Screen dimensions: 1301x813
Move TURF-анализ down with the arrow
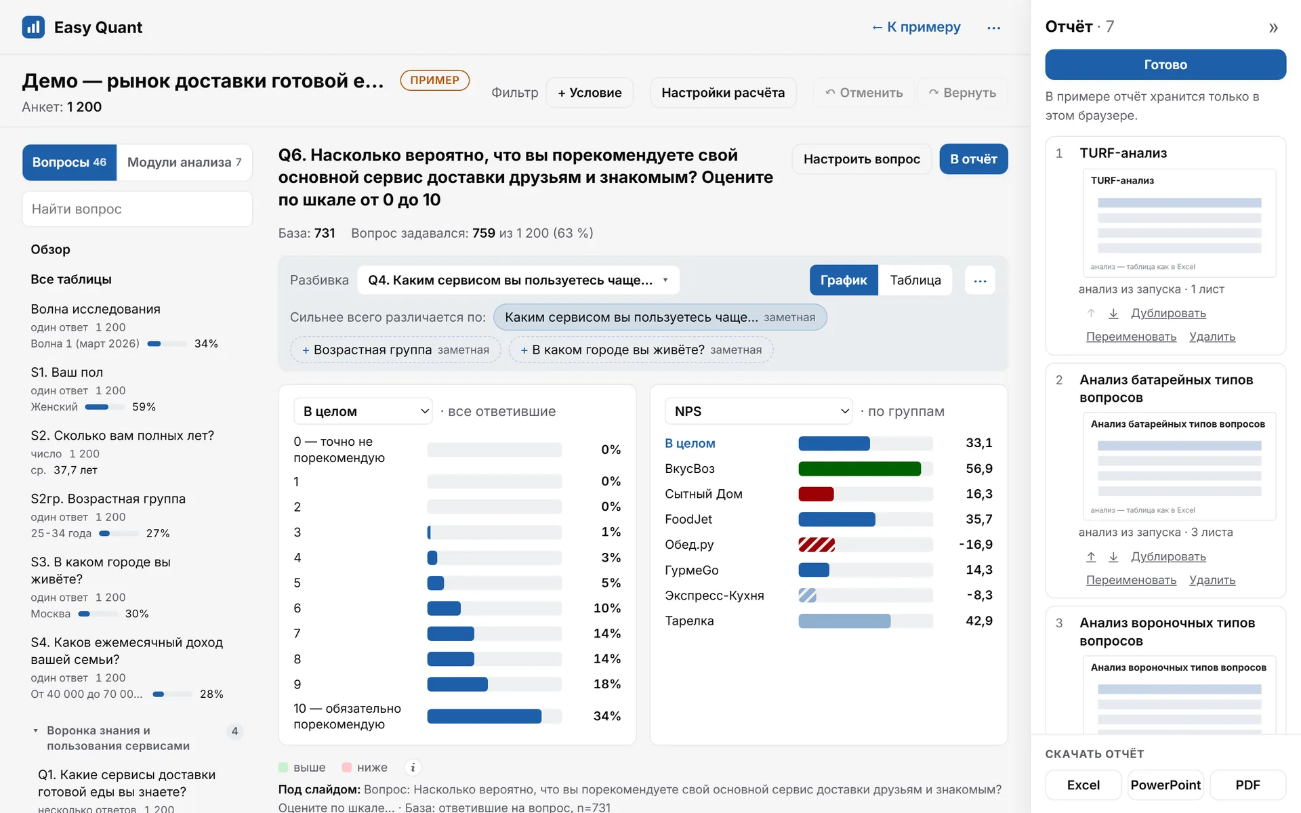click(x=1113, y=313)
